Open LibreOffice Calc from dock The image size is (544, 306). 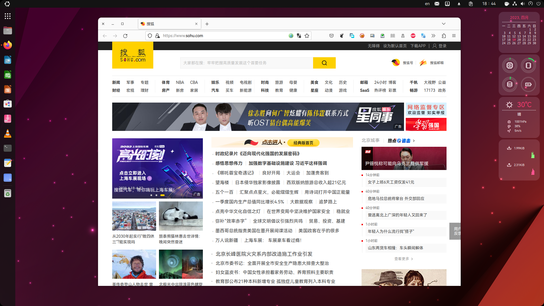point(8,75)
